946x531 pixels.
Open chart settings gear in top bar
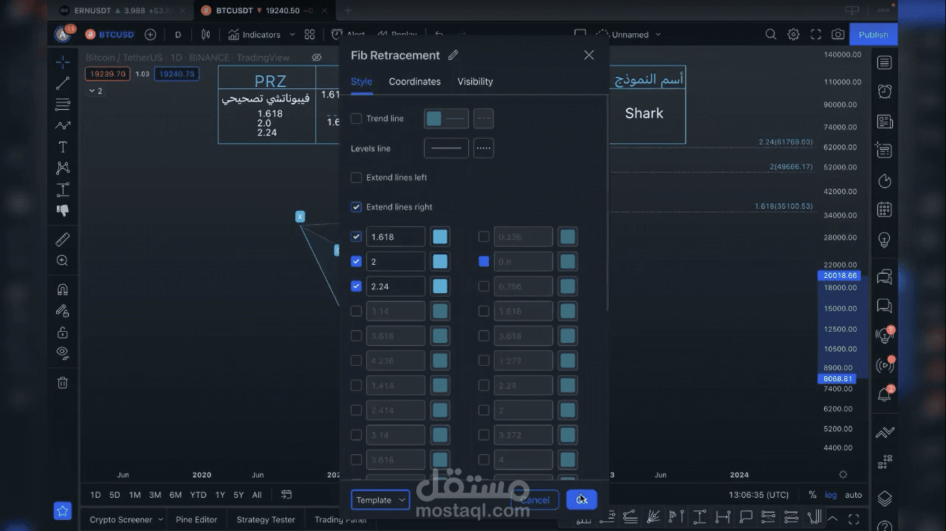[794, 35]
